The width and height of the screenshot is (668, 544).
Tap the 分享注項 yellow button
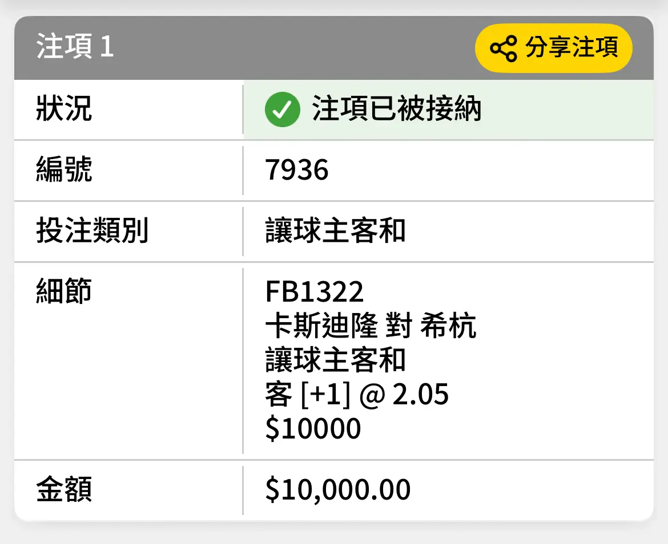553,48
